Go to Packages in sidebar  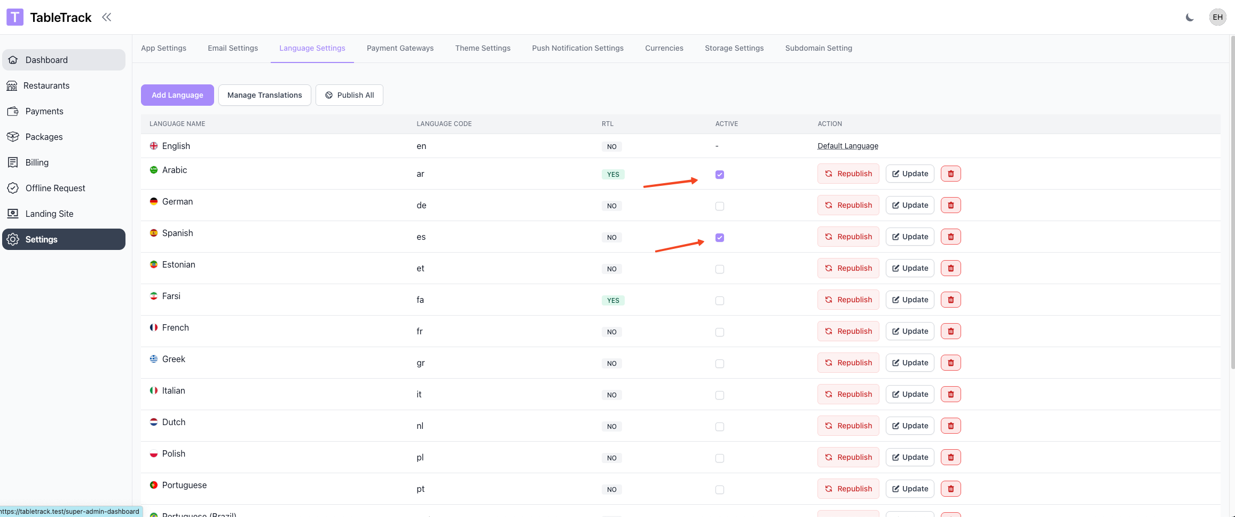coord(44,137)
